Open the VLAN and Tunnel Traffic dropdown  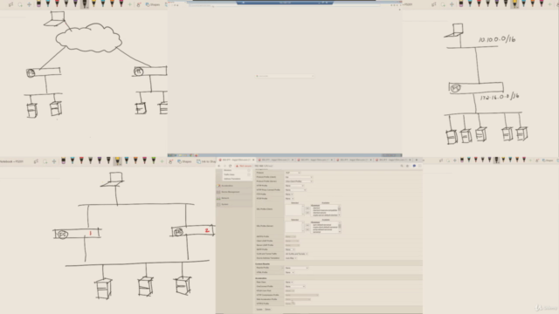297,254
